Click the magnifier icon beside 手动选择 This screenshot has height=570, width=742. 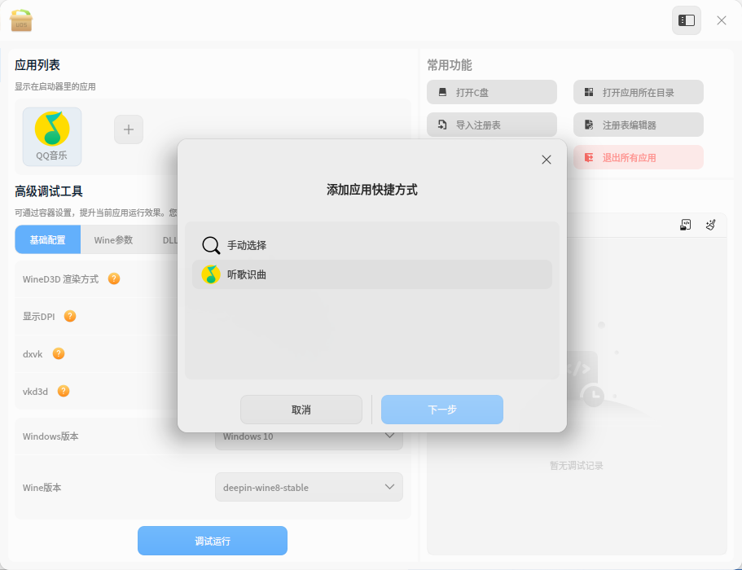211,245
